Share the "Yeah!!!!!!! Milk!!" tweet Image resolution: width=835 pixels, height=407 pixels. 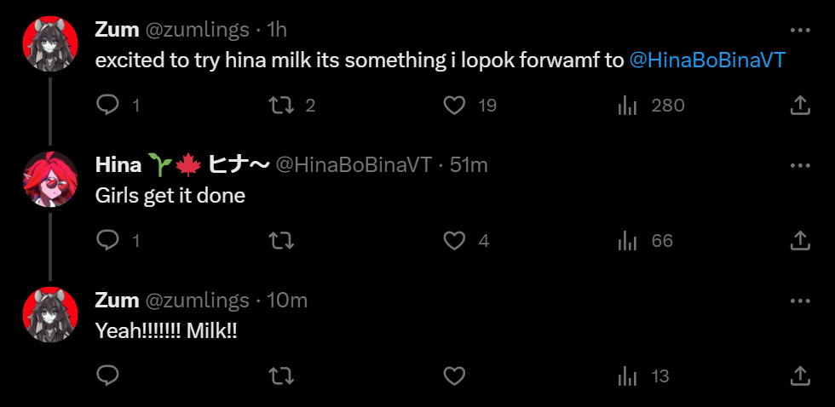[x=800, y=375]
